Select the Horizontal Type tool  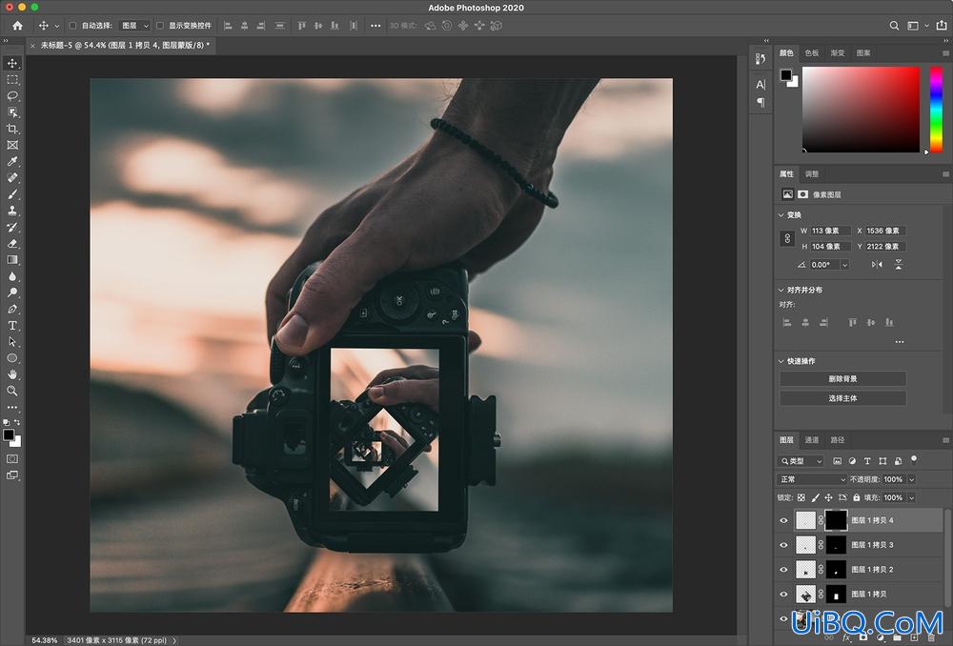click(12, 326)
